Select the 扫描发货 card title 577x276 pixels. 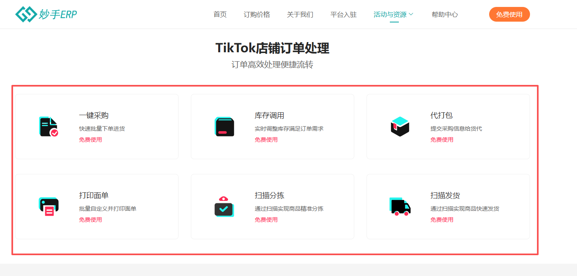click(445, 196)
